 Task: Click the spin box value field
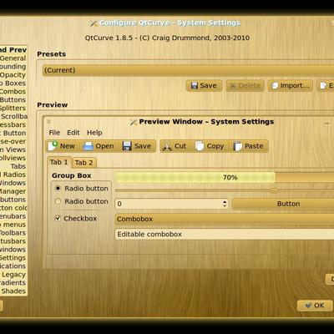[x=168, y=204]
